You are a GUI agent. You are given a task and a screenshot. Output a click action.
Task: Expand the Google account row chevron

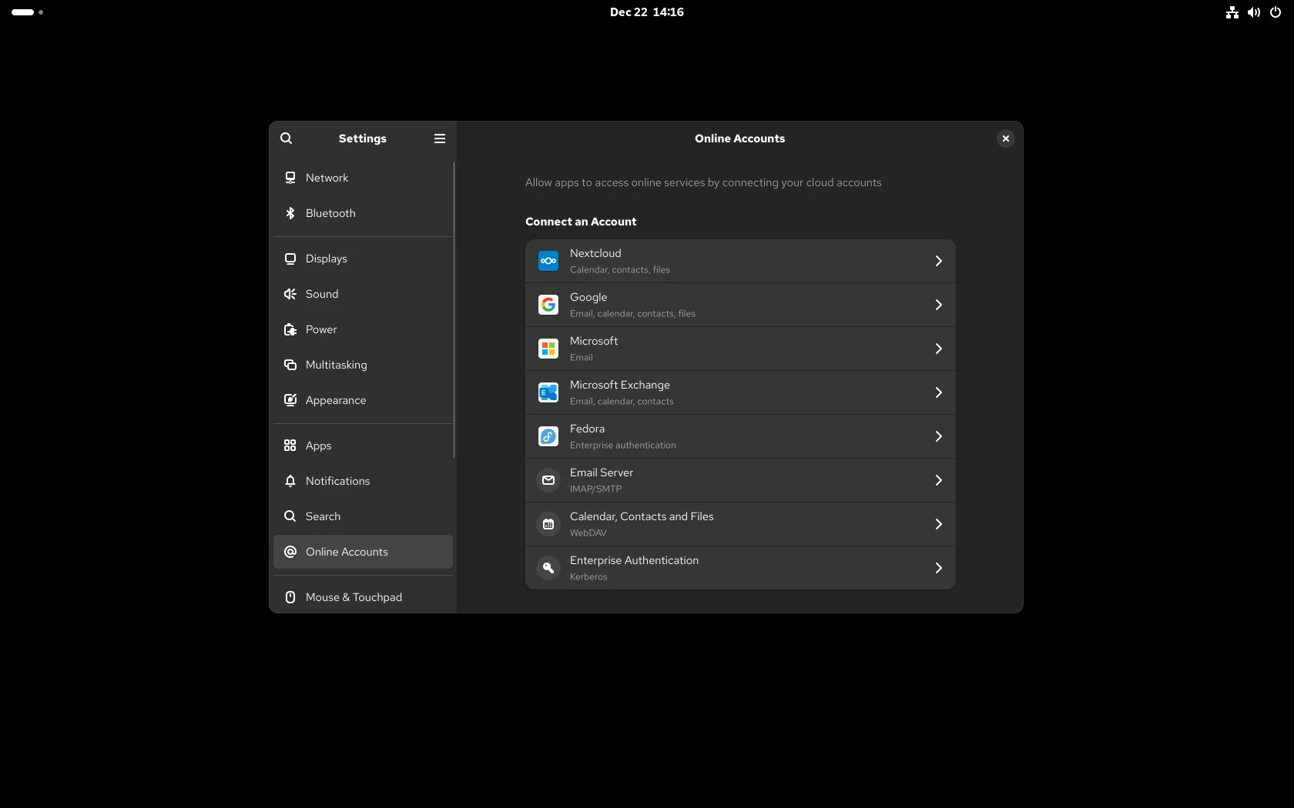pyautogui.click(x=938, y=305)
